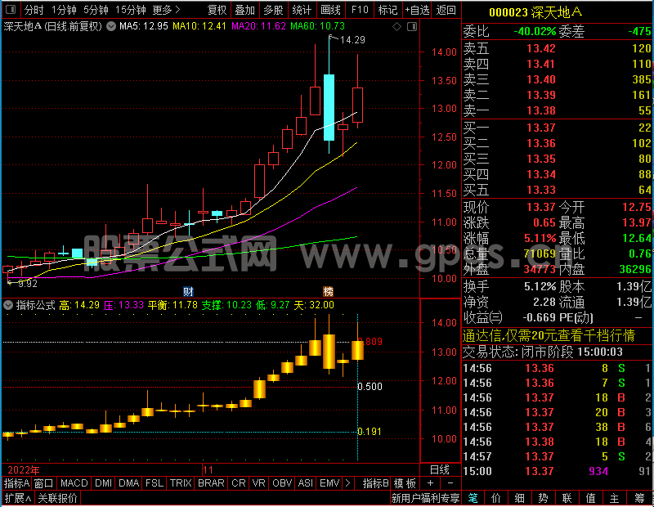The image size is (654, 507).
Task: Open F10 company info
Action: coord(360,10)
